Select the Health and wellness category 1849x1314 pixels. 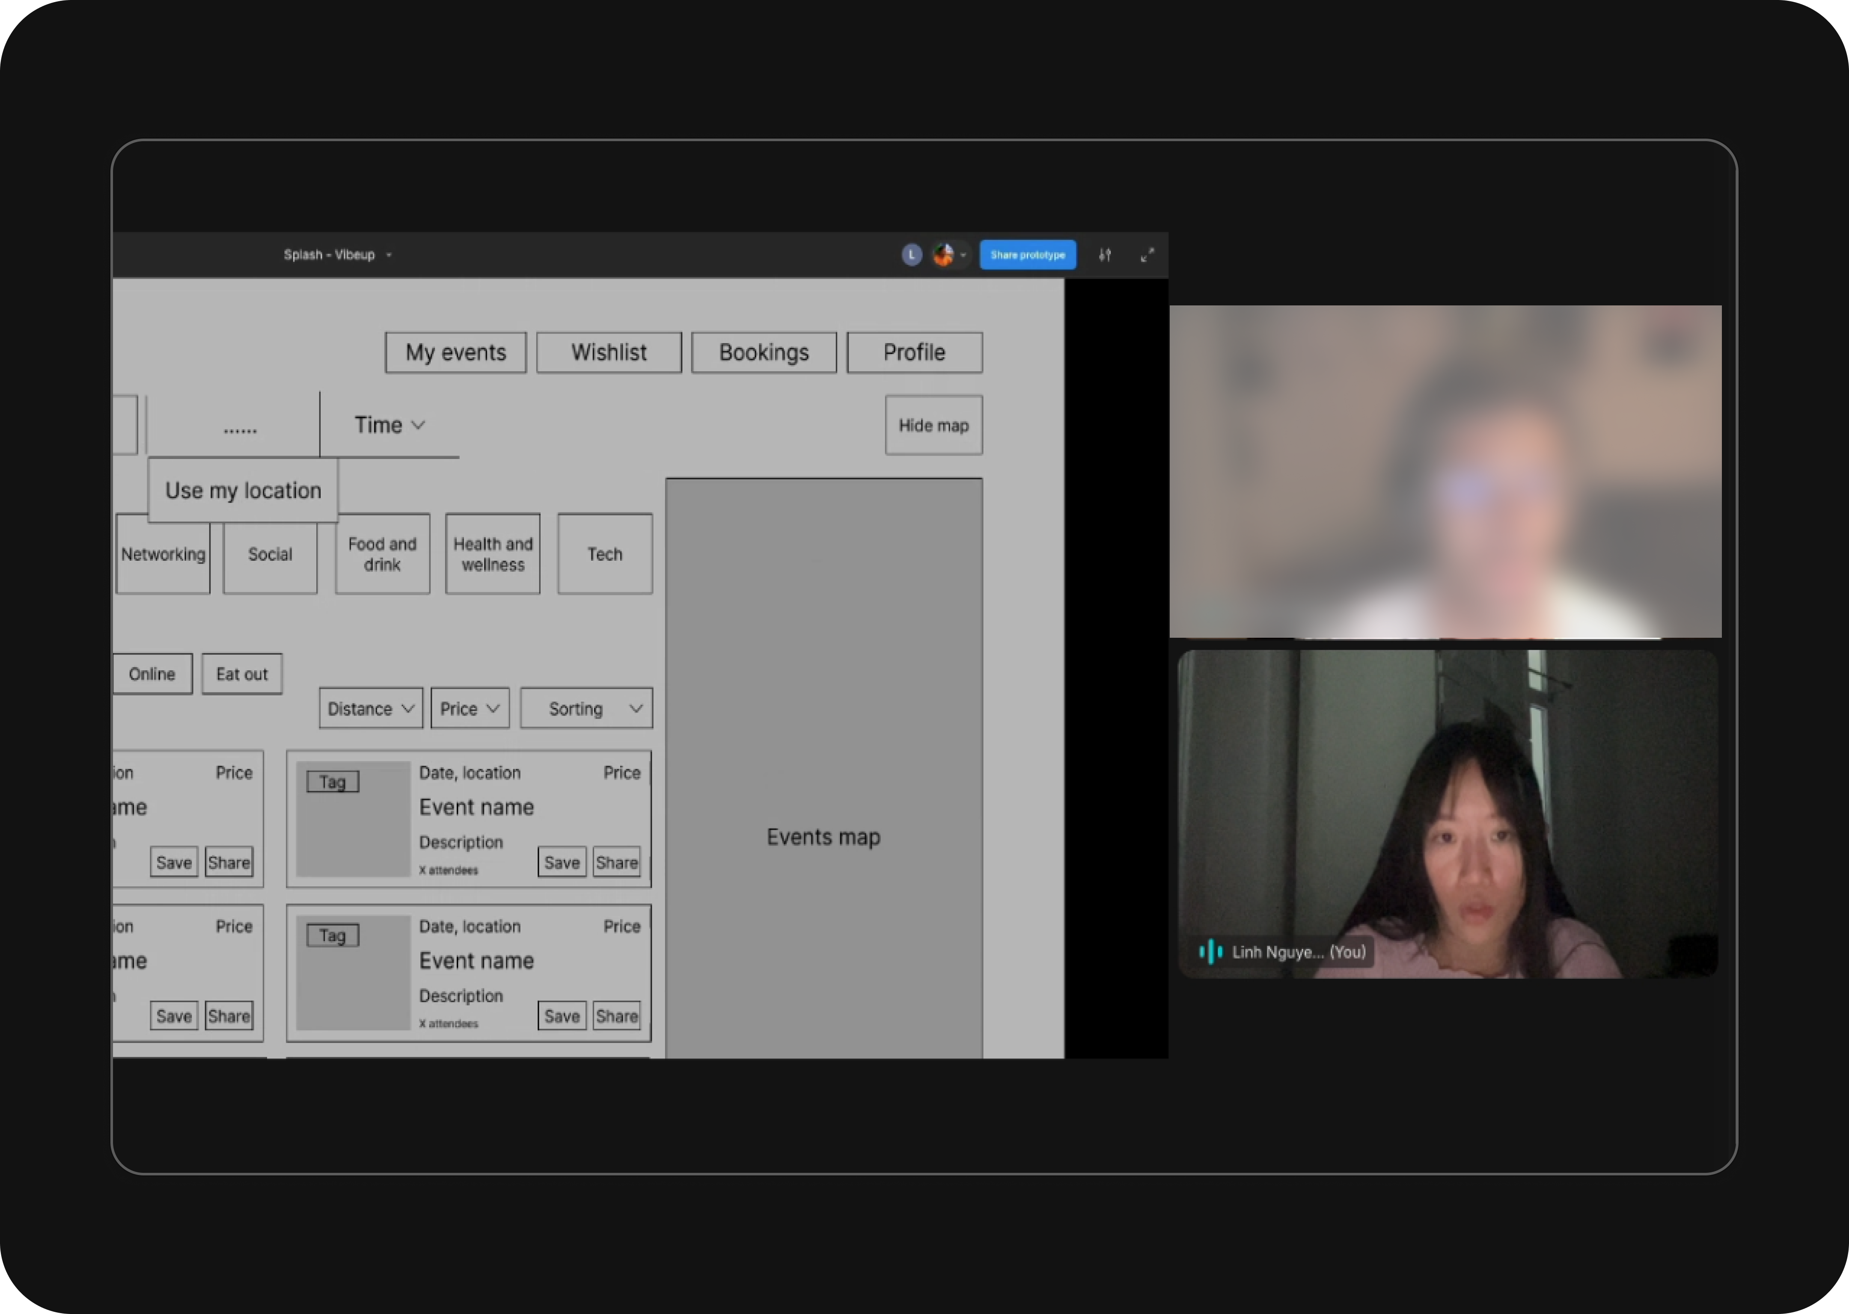pyautogui.click(x=493, y=554)
